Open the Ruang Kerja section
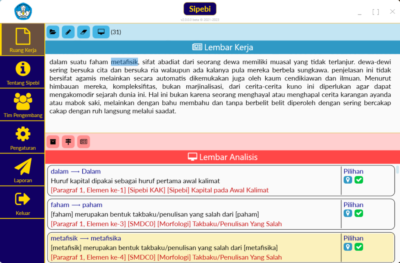The image size is (400, 263). [x=23, y=40]
